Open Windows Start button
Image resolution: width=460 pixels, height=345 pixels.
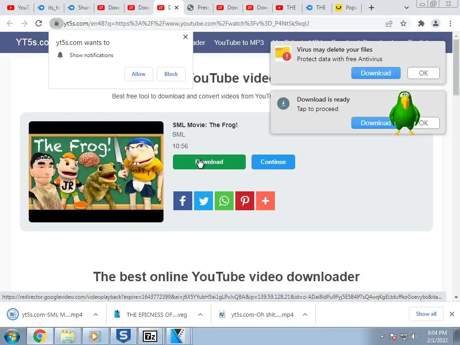(12, 336)
